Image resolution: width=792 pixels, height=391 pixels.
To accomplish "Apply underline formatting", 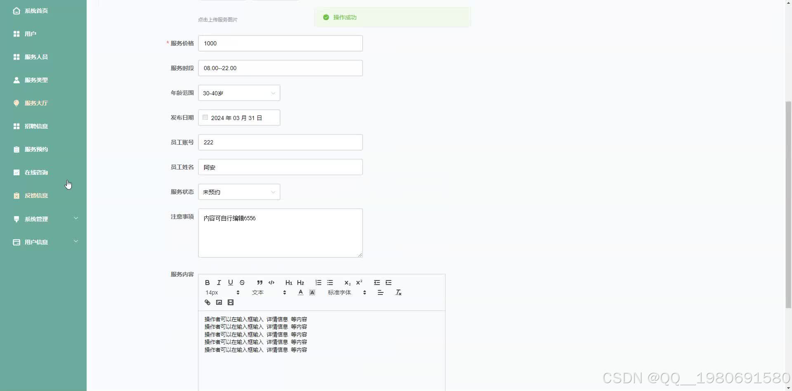I will coord(231,283).
